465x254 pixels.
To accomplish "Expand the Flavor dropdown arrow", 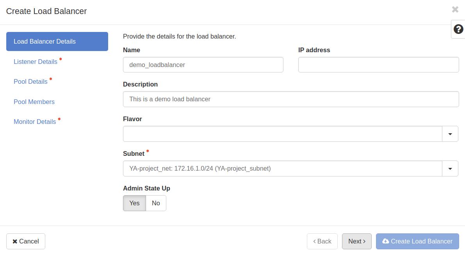I will (450, 134).
